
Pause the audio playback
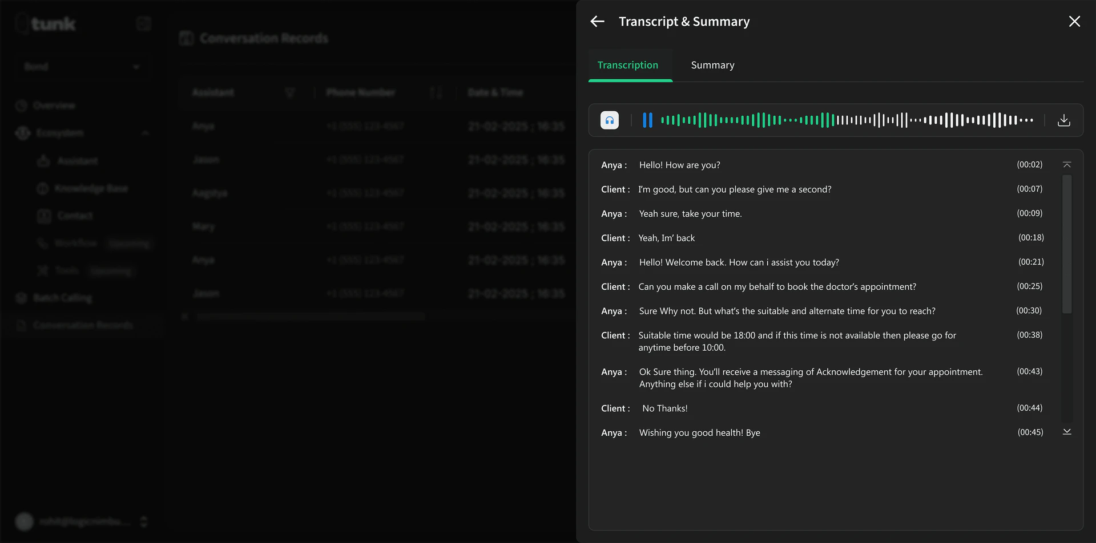click(x=648, y=120)
